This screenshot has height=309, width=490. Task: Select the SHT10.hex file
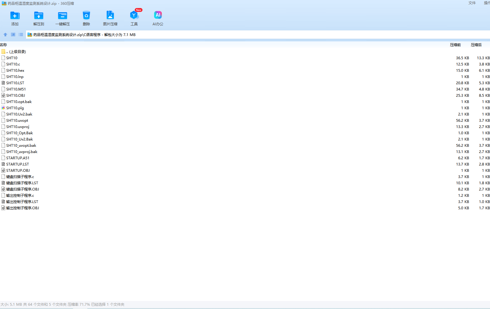pos(15,71)
